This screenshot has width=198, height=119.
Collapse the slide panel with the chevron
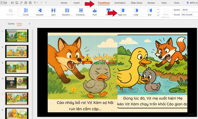pyautogui.click(x=30, y=24)
